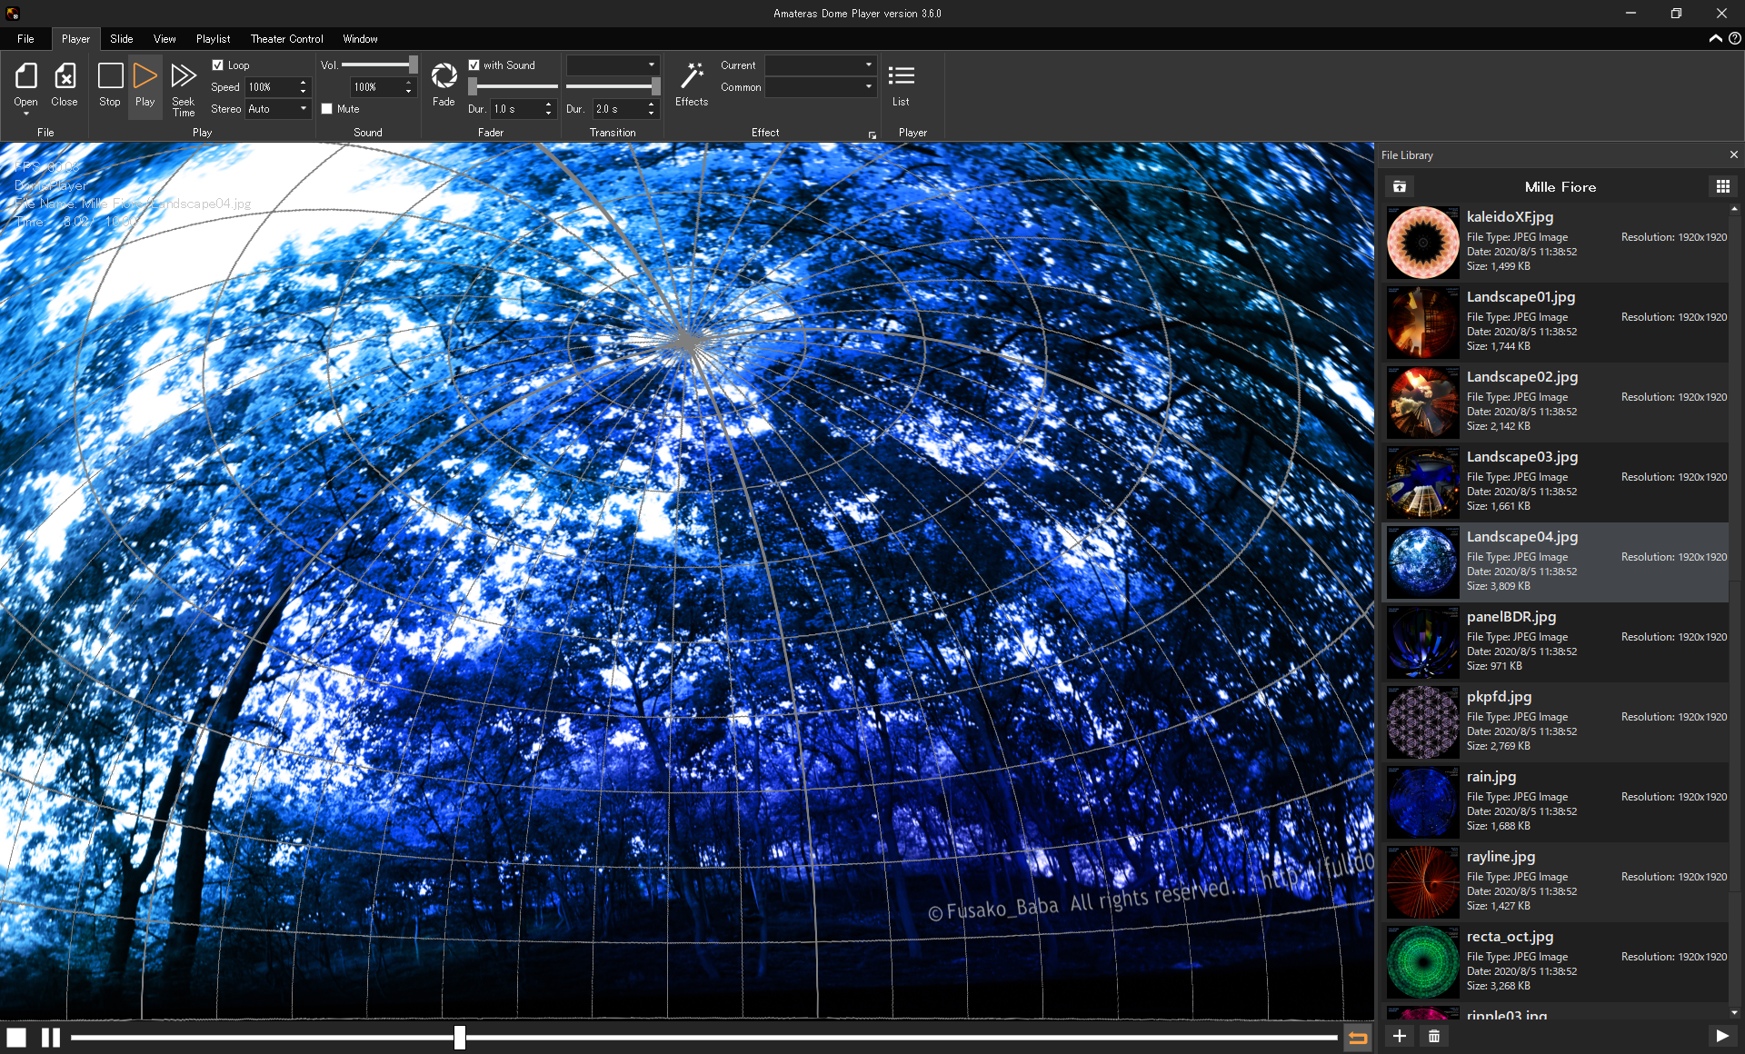Add a file with the plus icon

1400,1036
